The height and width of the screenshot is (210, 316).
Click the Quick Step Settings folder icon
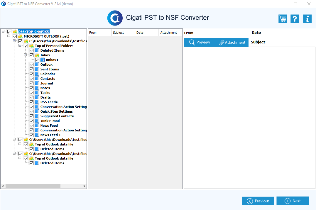tap(37, 111)
